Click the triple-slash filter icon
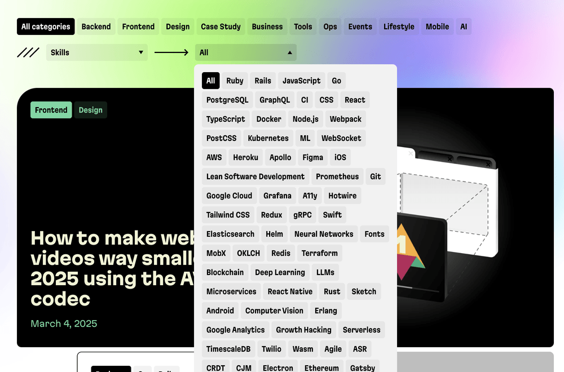Image resolution: width=564 pixels, height=372 pixels. (x=28, y=52)
